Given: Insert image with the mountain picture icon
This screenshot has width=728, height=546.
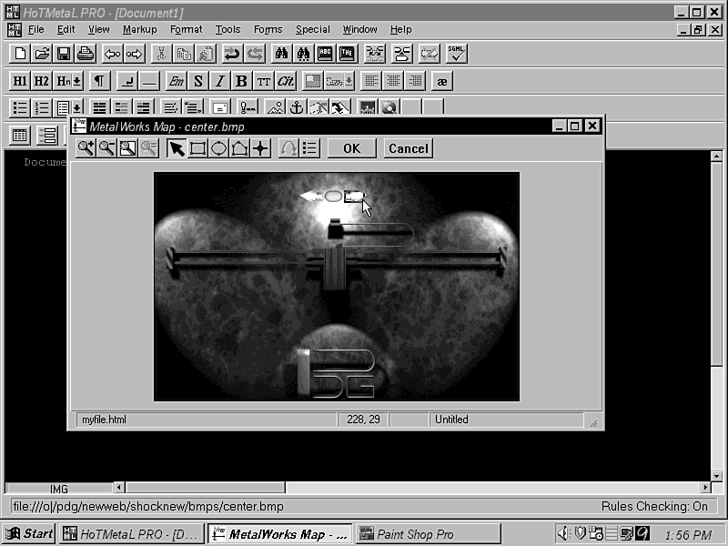Looking at the screenshot, I should click(x=275, y=107).
